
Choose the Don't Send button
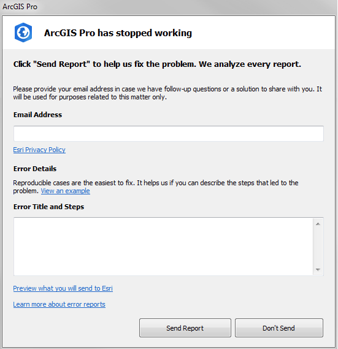[x=278, y=328]
